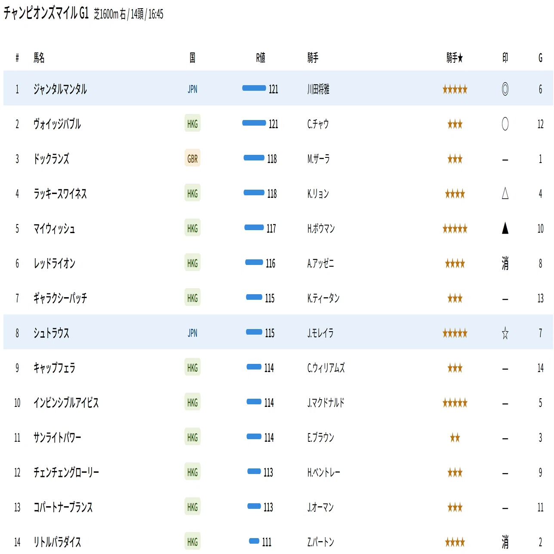Click the five-star rating of J.モレイラ

point(455,333)
